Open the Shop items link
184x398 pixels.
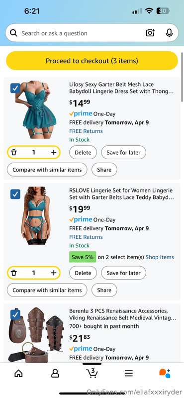[160, 257]
